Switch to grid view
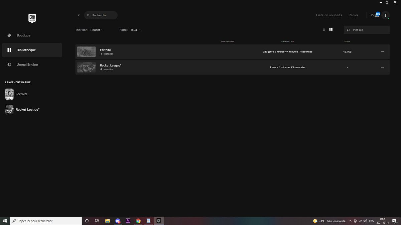Viewport: 401px width, 225px height. point(324,30)
